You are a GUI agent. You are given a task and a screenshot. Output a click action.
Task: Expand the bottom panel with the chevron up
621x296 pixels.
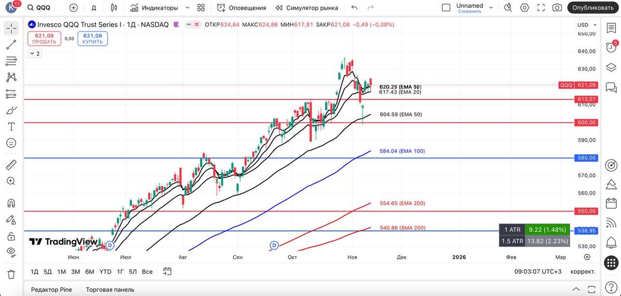(576, 289)
